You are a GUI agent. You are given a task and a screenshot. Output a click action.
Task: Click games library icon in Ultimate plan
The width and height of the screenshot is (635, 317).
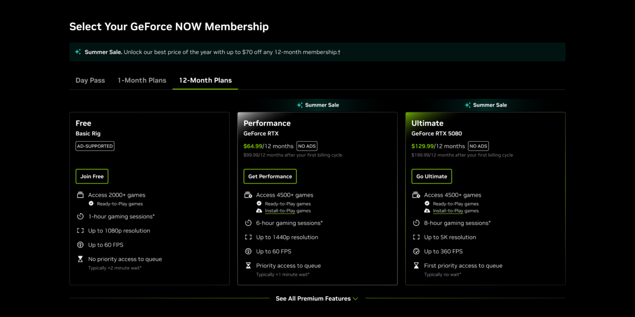tap(416, 195)
